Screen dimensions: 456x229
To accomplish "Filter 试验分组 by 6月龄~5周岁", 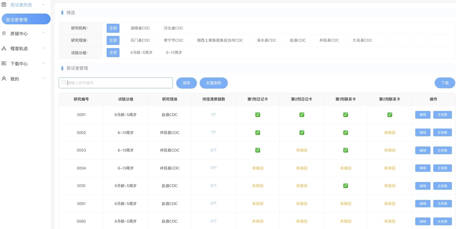I will [142, 52].
